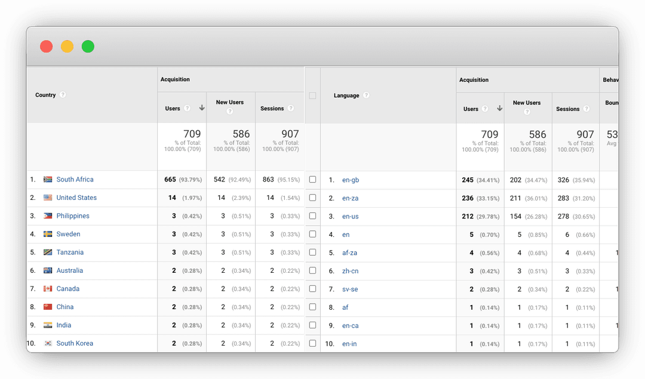Check the box for en-gb row
Image resolution: width=645 pixels, height=379 pixels.
pyautogui.click(x=312, y=179)
